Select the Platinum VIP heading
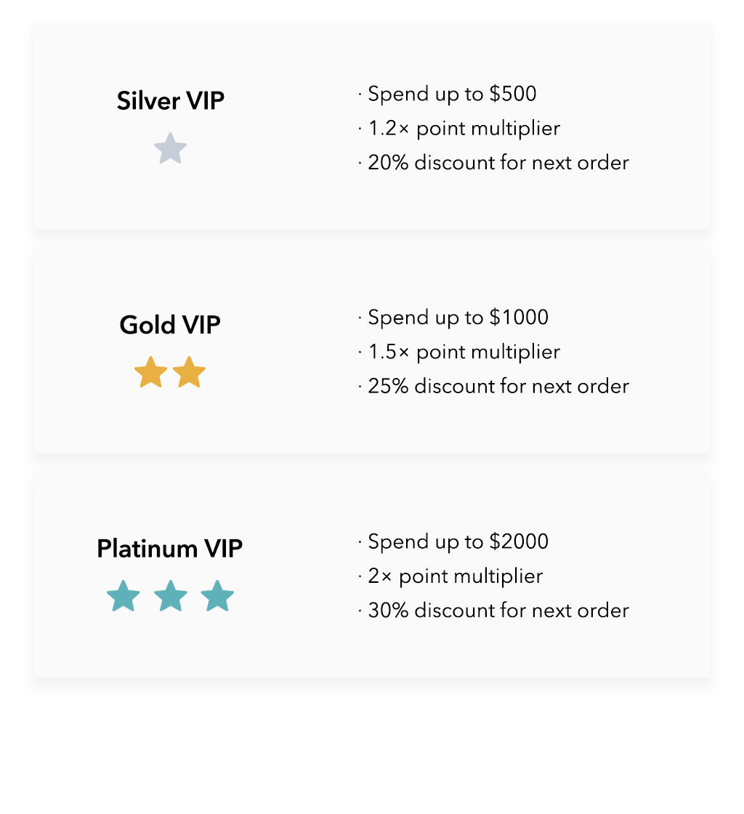The height and width of the screenshot is (814, 744). click(x=170, y=548)
